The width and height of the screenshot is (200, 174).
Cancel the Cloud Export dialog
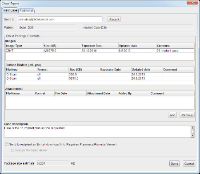[x=189, y=163]
